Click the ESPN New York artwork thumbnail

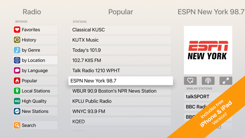[x=208, y=50]
